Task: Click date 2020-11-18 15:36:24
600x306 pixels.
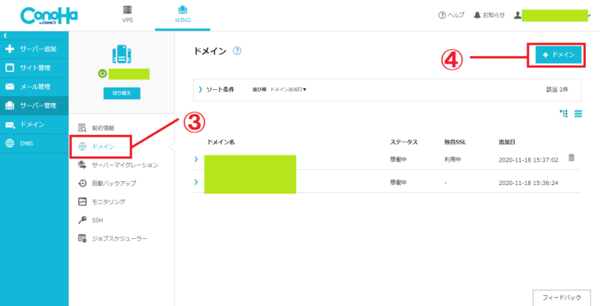Action: [528, 183]
